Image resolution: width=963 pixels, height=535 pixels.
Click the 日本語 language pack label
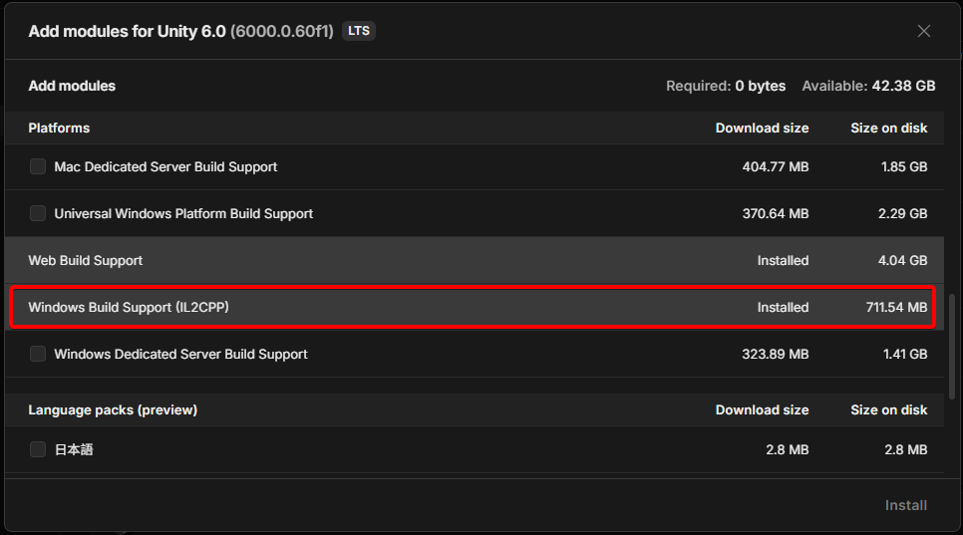tap(74, 449)
